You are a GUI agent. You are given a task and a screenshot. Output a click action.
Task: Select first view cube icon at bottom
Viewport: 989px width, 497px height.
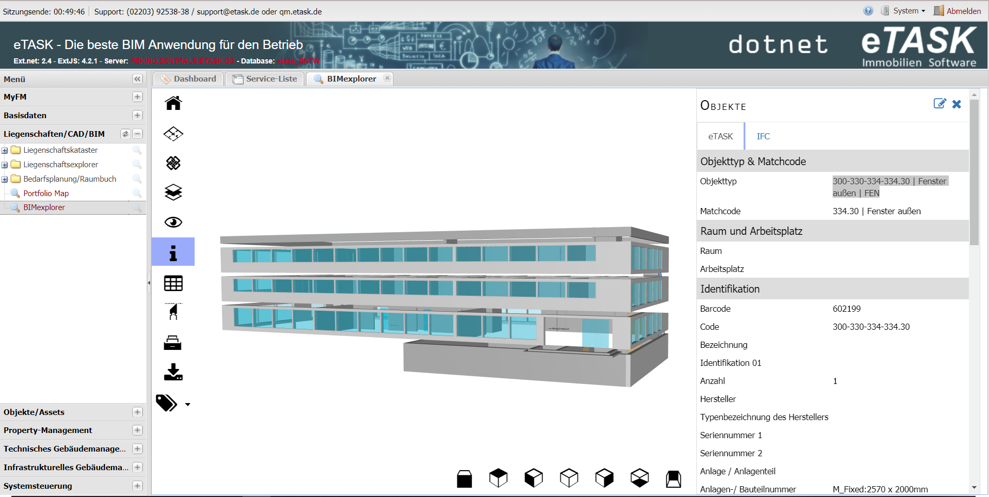coord(465,478)
